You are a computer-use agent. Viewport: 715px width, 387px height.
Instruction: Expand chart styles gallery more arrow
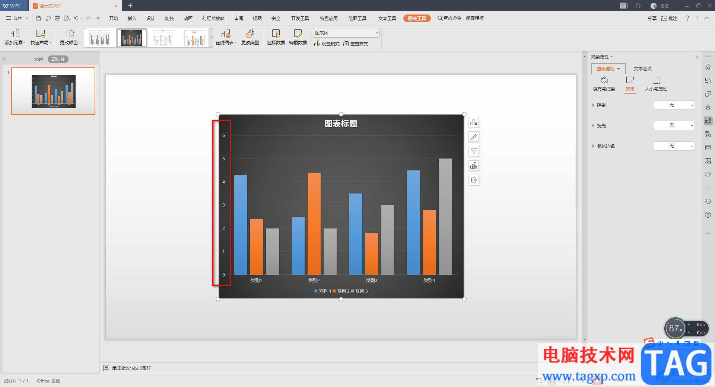[x=211, y=38]
